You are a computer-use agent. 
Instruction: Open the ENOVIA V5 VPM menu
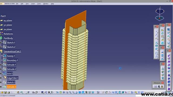tap(10, 4)
